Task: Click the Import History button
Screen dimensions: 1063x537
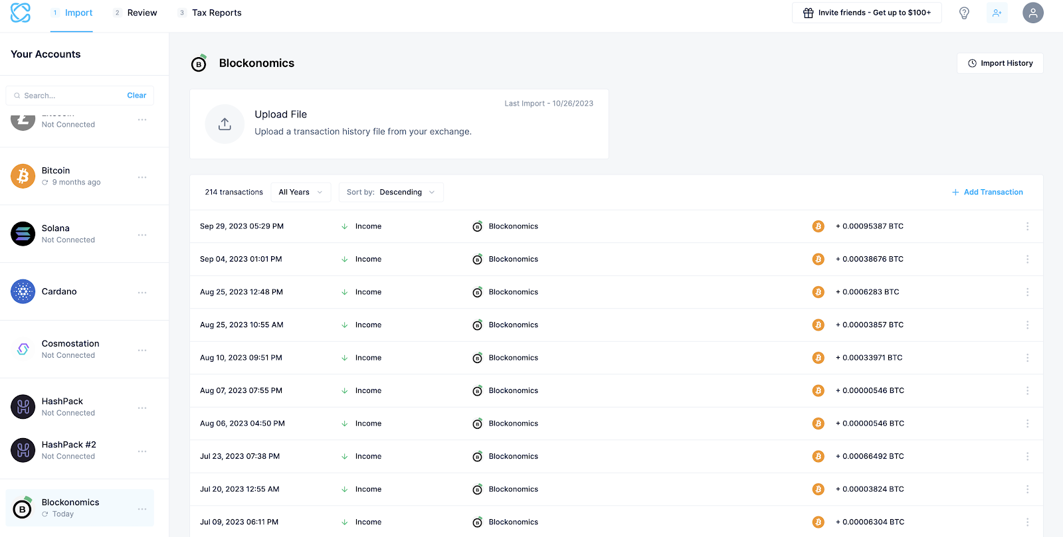Action: coord(1000,63)
